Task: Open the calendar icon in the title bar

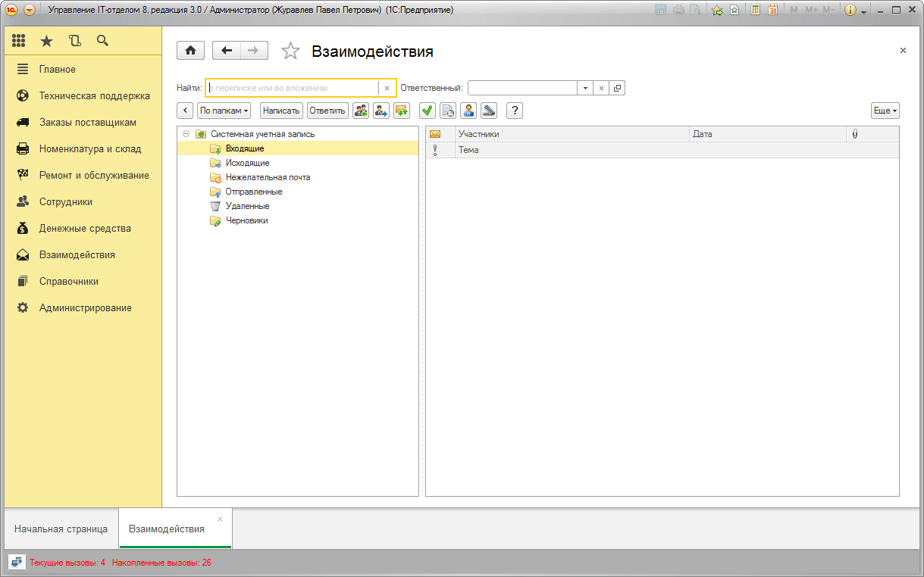Action: click(x=772, y=10)
